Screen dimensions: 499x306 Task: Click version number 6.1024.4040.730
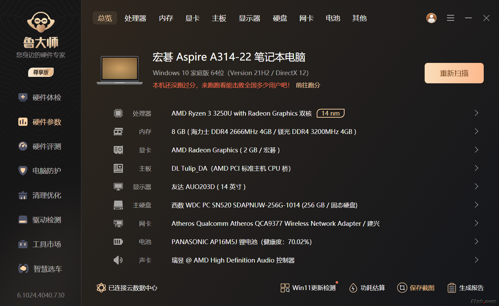pos(41,295)
